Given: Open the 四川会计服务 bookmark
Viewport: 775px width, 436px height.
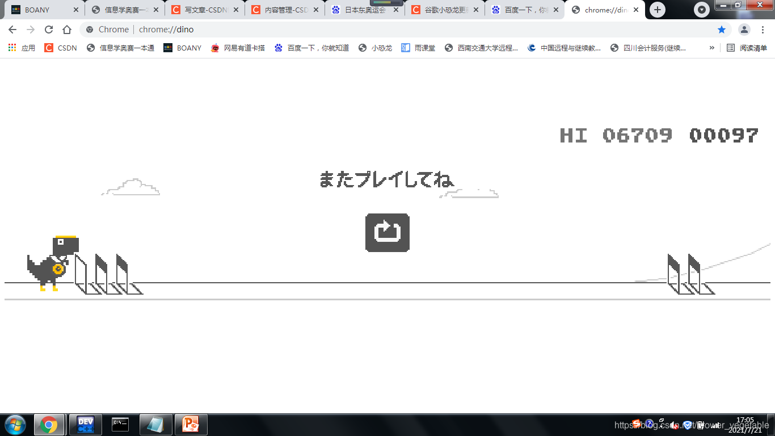Looking at the screenshot, I should 648,48.
